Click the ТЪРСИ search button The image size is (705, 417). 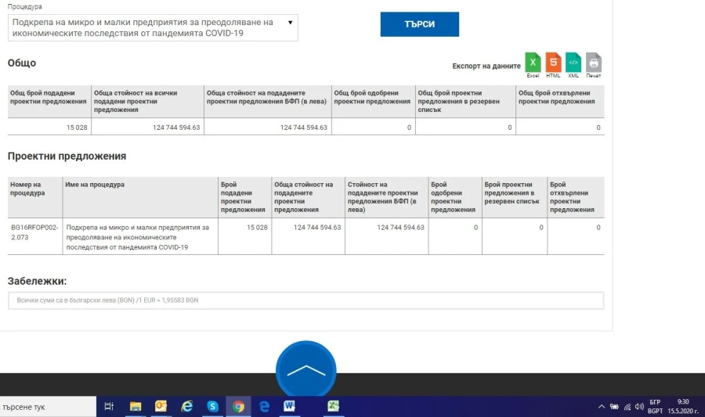pyautogui.click(x=420, y=24)
